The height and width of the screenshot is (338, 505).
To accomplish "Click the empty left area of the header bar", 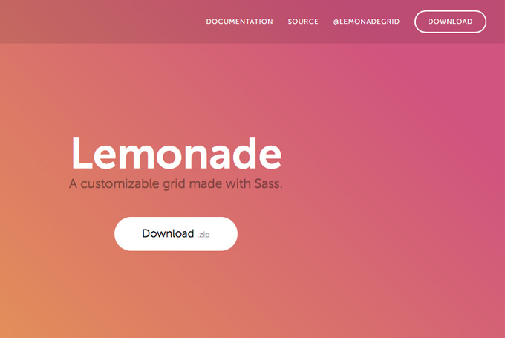I will click(x=97, y=22).
